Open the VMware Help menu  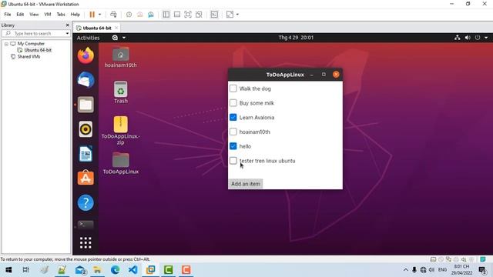pos(75,15)
